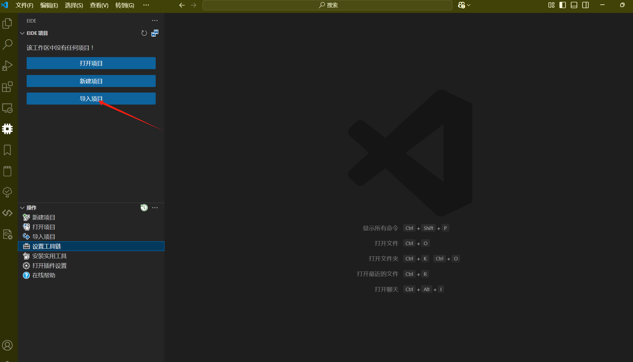
Task: Open the 文件(F) menu
Action: click(x=24, y=5)
